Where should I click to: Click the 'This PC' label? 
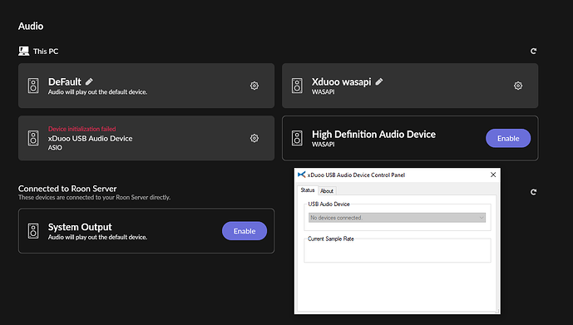coord(46,52)
